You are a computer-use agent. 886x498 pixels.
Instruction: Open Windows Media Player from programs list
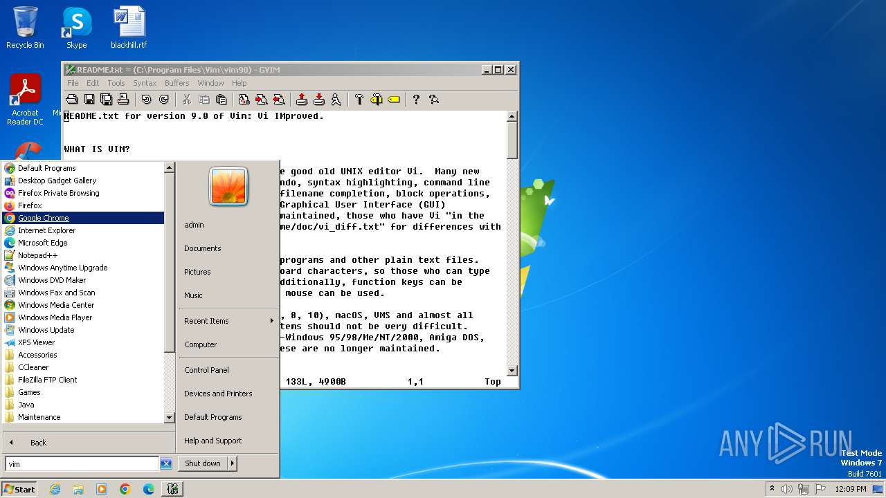pos(83,317)
